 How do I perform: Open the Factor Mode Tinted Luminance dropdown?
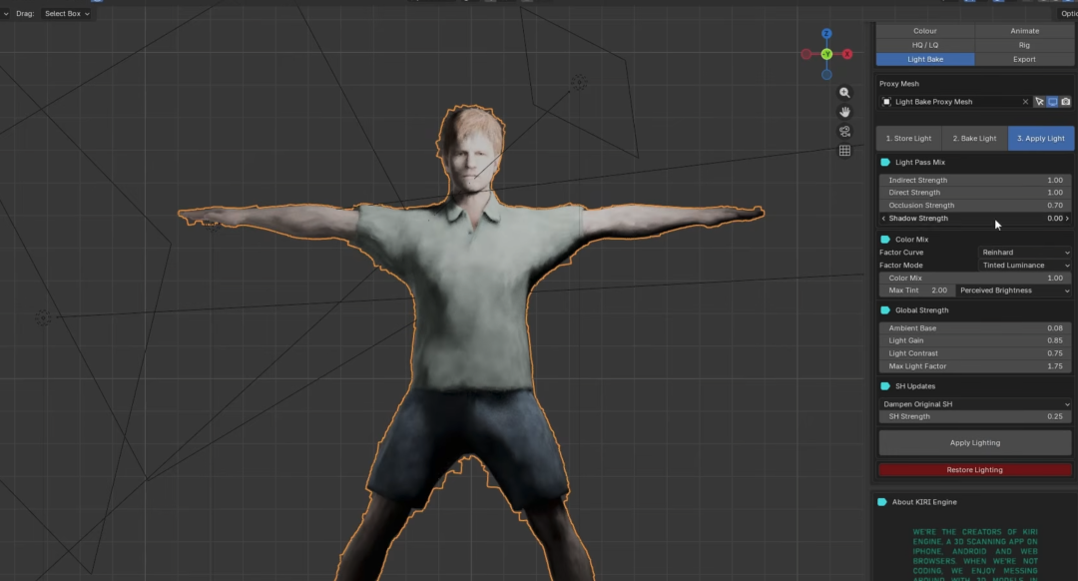pos(1025,266)
